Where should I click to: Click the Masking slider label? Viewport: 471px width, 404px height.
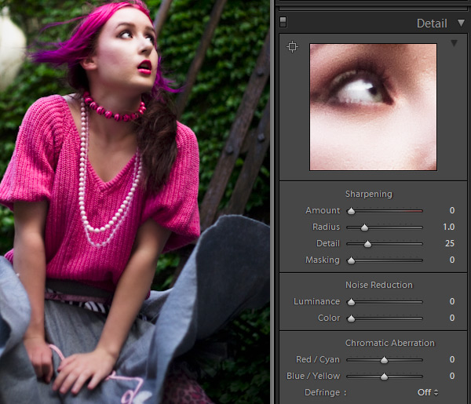click(323, 260)
